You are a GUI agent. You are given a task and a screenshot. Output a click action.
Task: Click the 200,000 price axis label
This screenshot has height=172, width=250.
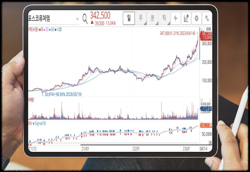(x=207, y=62)
